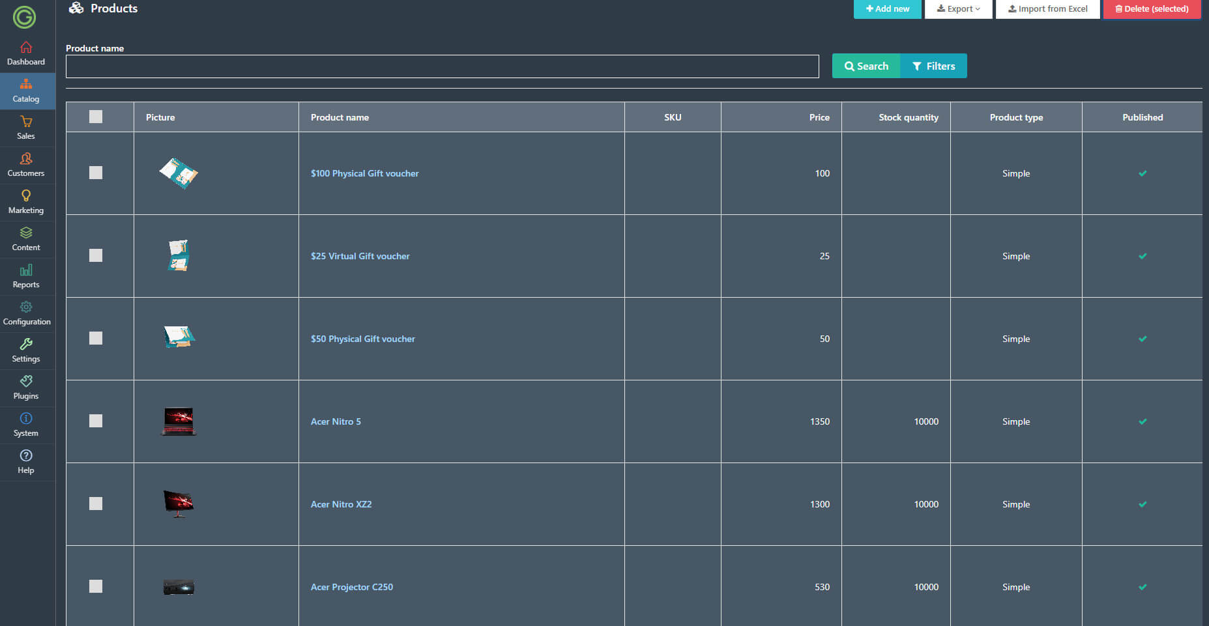Check the $50 Physical Gift voucher row checkbox
Screen dimensions: 1209x626
[x=96, y=338]
